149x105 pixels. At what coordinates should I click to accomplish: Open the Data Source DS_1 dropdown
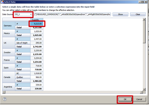coord(23,14)
